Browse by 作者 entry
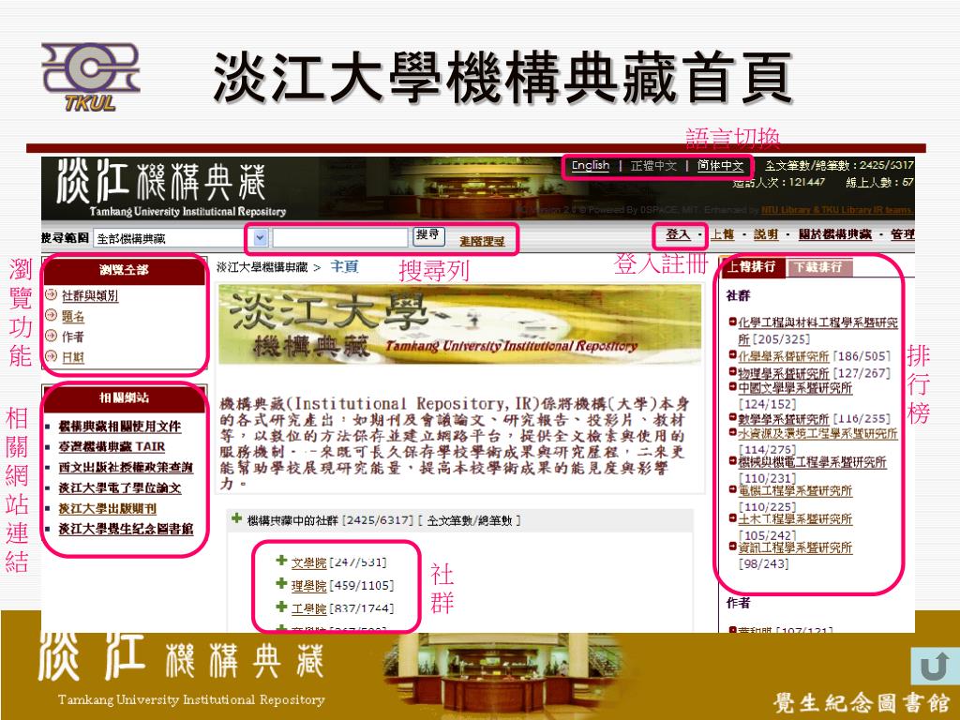The image size is (960, 720). pyautogui.click(x=73, y=337)
